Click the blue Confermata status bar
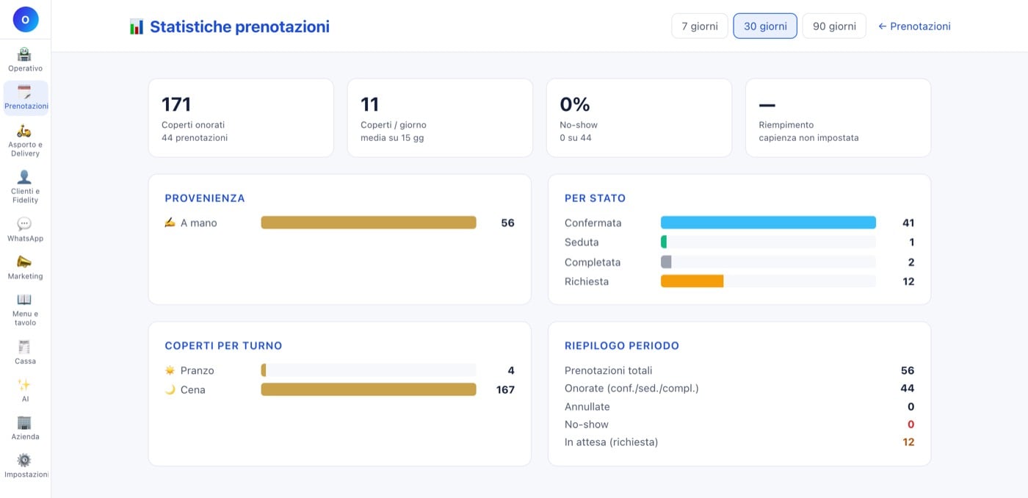The height and width of the screenshot is (498, 1028). (x=768, y=223)
